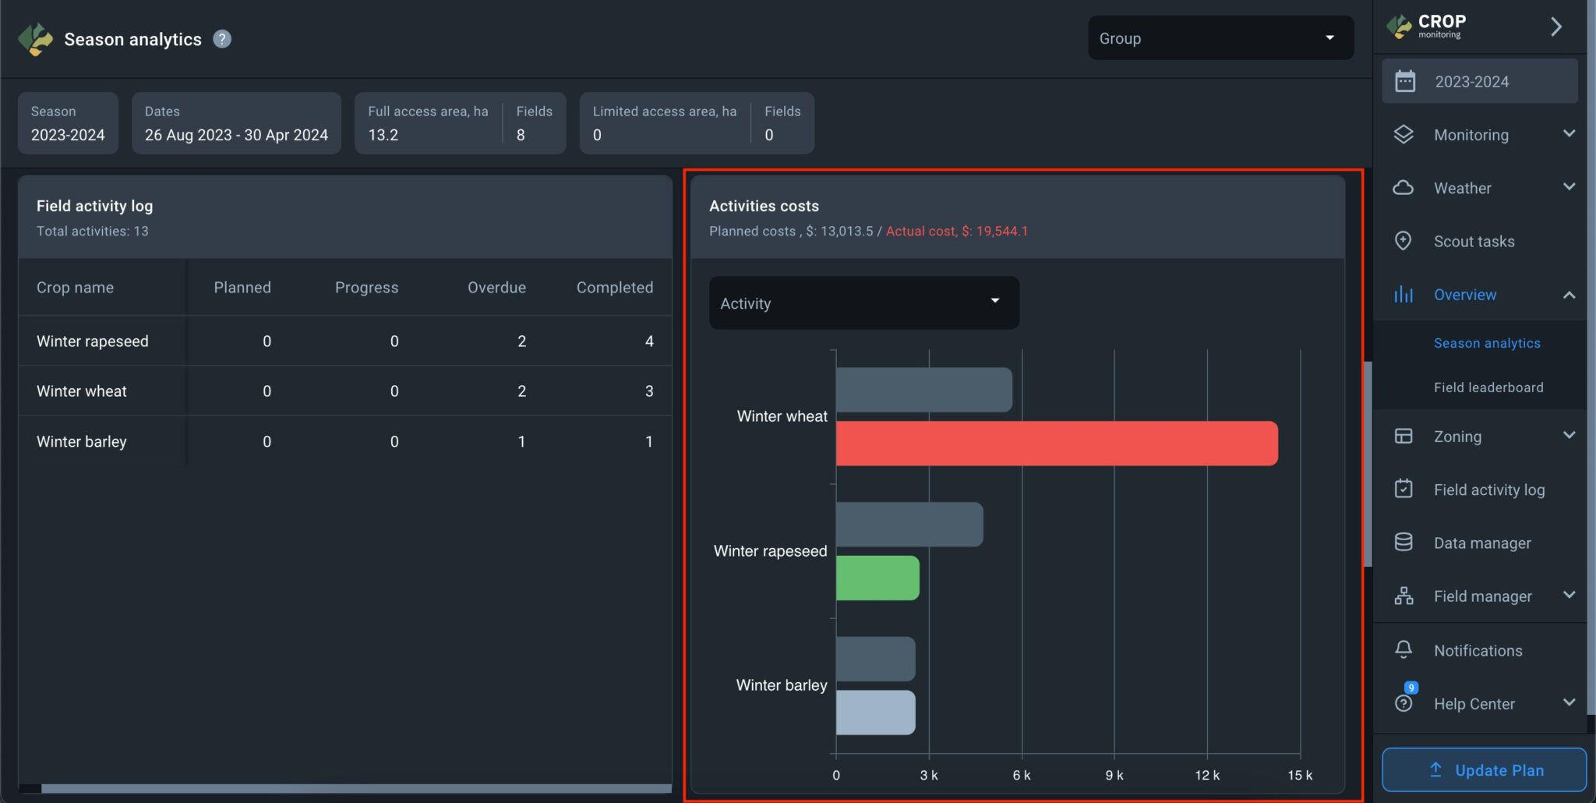Open Zoning via its sidebar icon
The height and width of the screenshot is (803, 1596).
pos(1404,436)
